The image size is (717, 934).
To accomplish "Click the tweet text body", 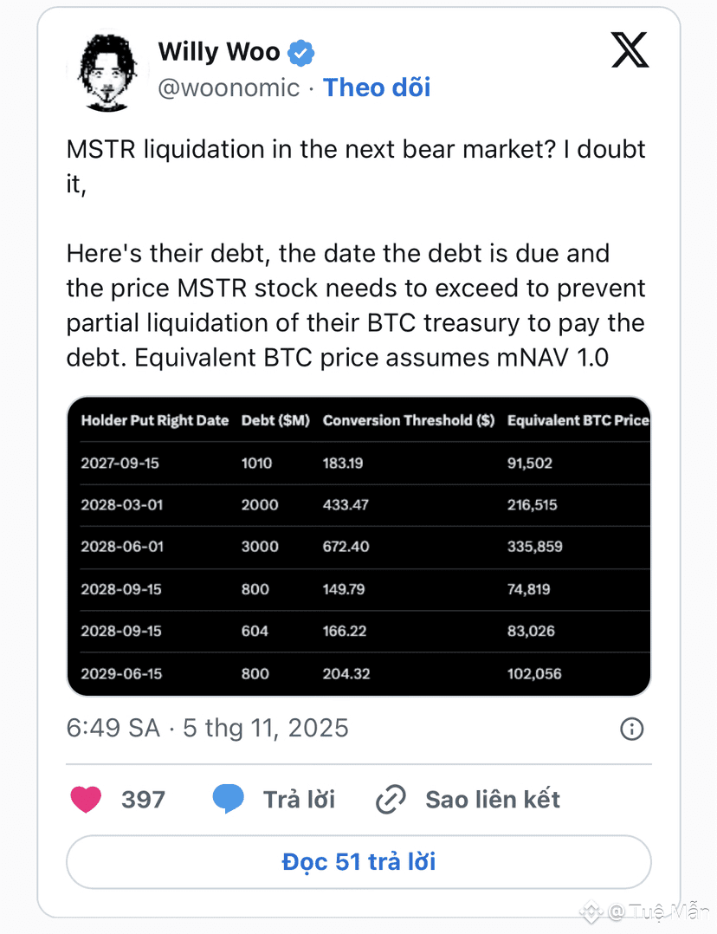I will 356,253.
